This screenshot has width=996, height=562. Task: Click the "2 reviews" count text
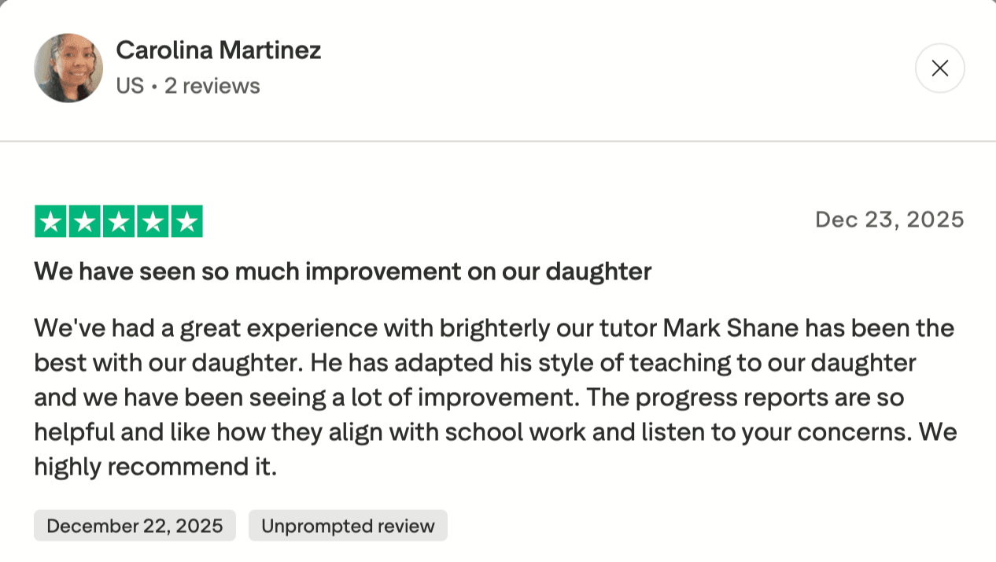(212, 86)
